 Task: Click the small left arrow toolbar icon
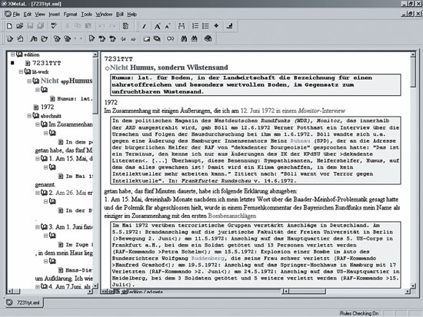(123, 39)
